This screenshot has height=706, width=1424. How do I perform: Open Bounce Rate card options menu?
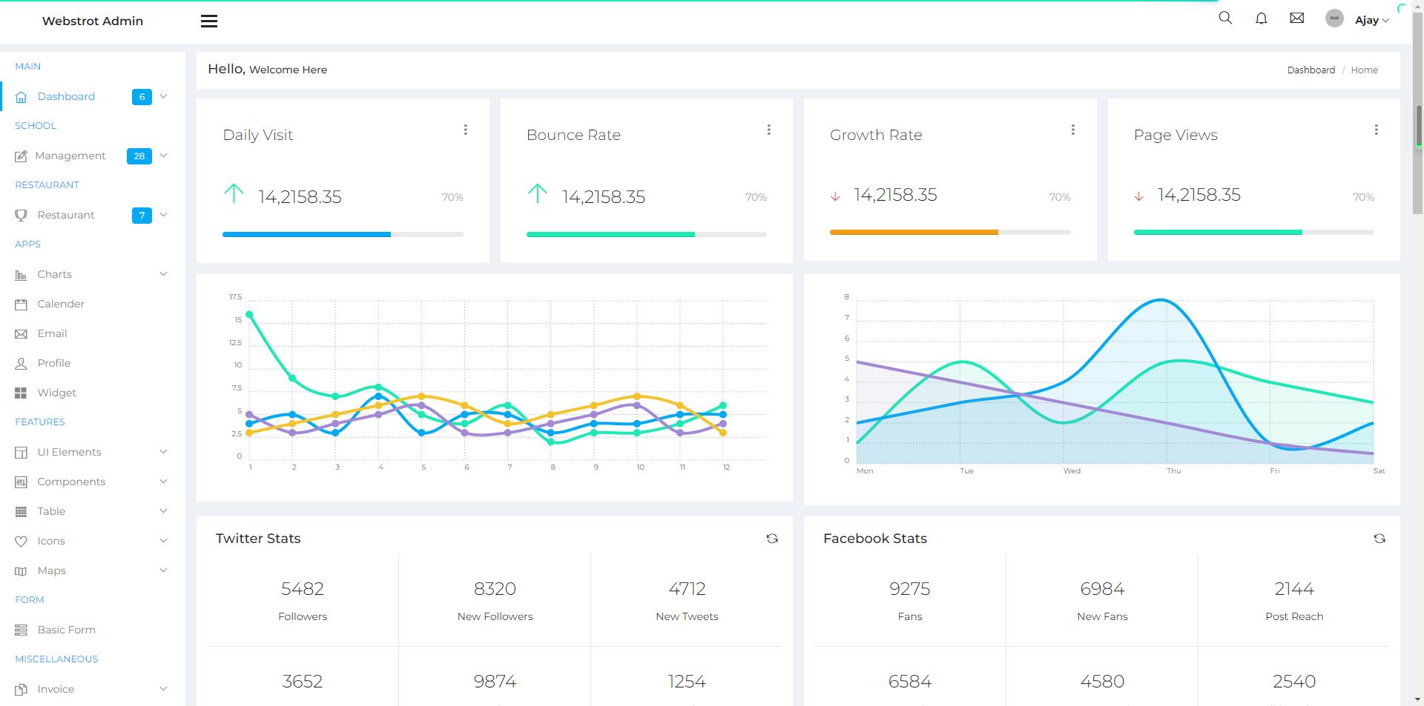point(768,130)
